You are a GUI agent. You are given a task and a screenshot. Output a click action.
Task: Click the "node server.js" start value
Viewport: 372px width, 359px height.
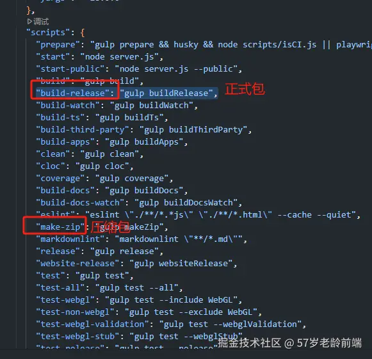click(119, 57)
